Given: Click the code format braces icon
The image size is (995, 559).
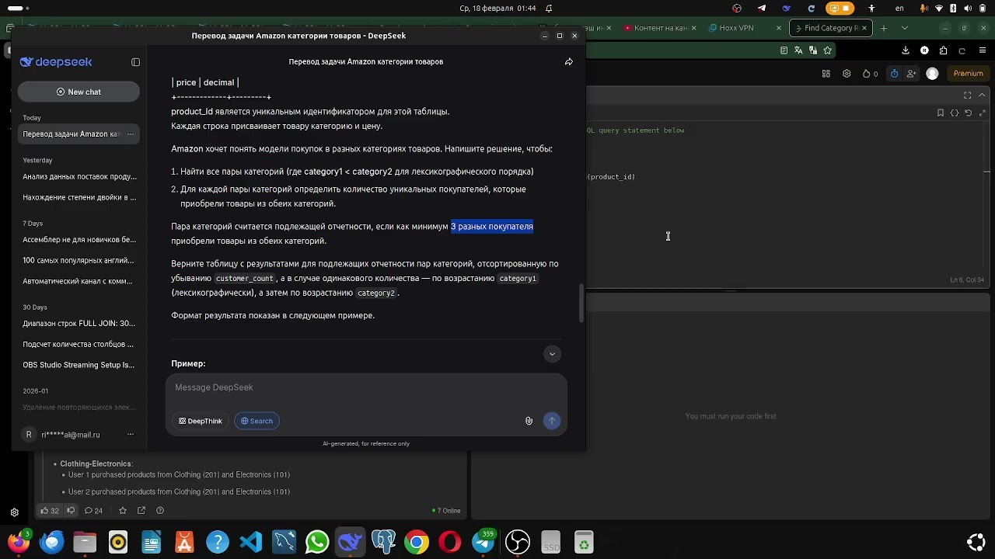Looking at the screenshot, I should coord(955,113).
